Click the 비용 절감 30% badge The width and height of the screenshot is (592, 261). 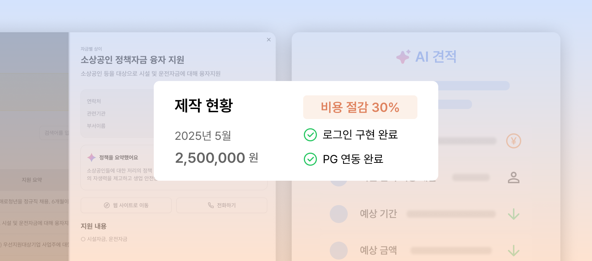[x=360, y=107]
